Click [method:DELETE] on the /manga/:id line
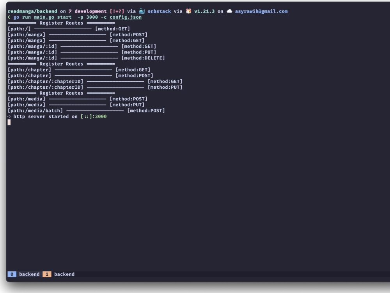 tap(143, 58)
